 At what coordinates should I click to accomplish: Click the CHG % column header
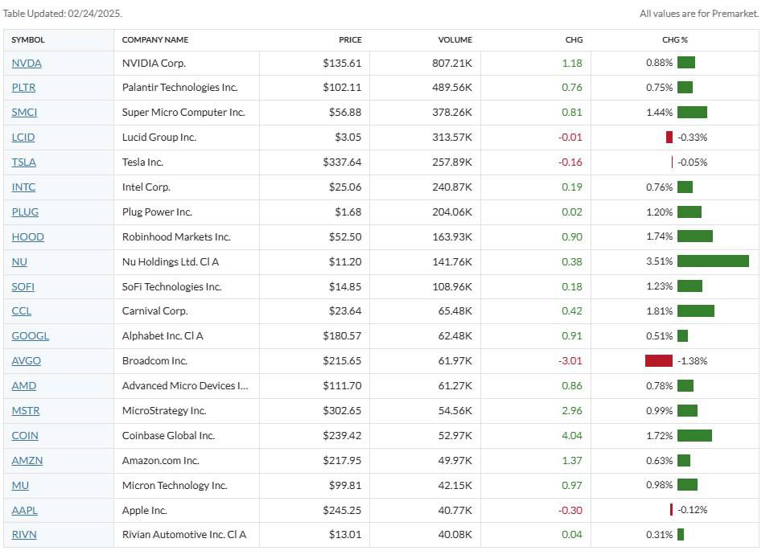click(675, 39)
